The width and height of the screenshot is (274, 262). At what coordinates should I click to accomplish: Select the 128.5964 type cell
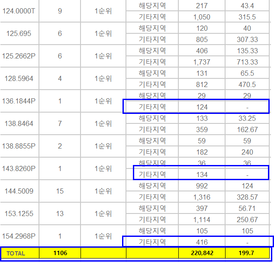19,78
